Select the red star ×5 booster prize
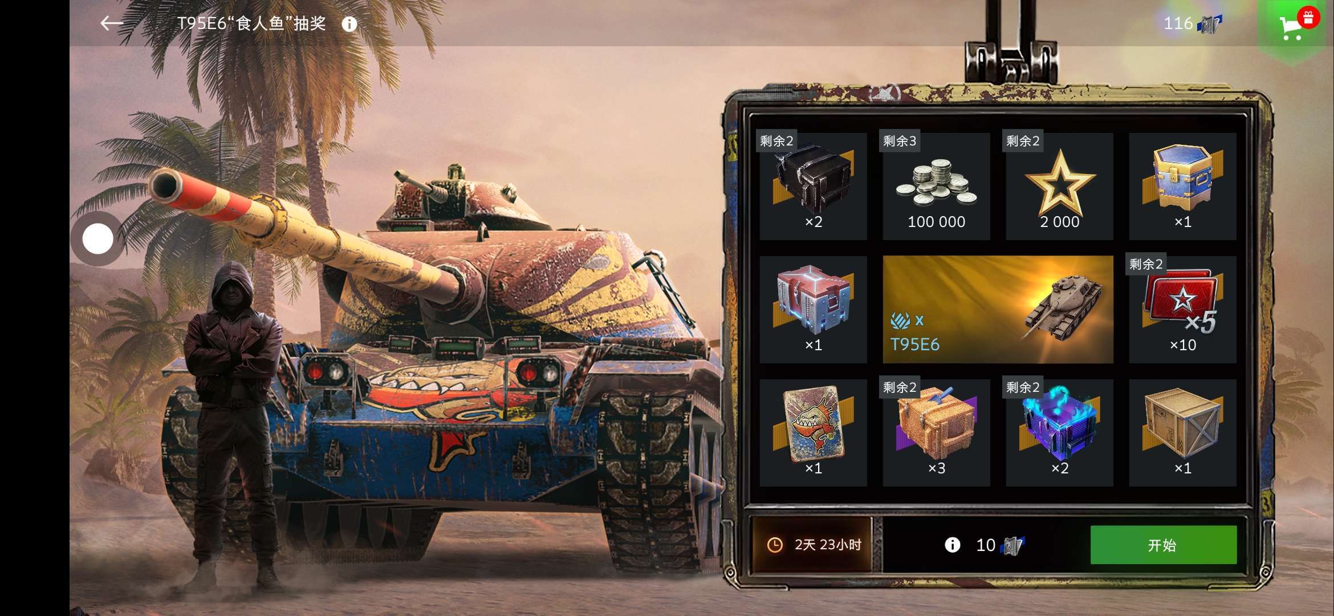The image size is (1334, 616). (x=1182, y=310)
